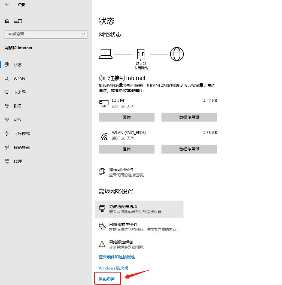Click the 网络重置 link

[107, 279]
